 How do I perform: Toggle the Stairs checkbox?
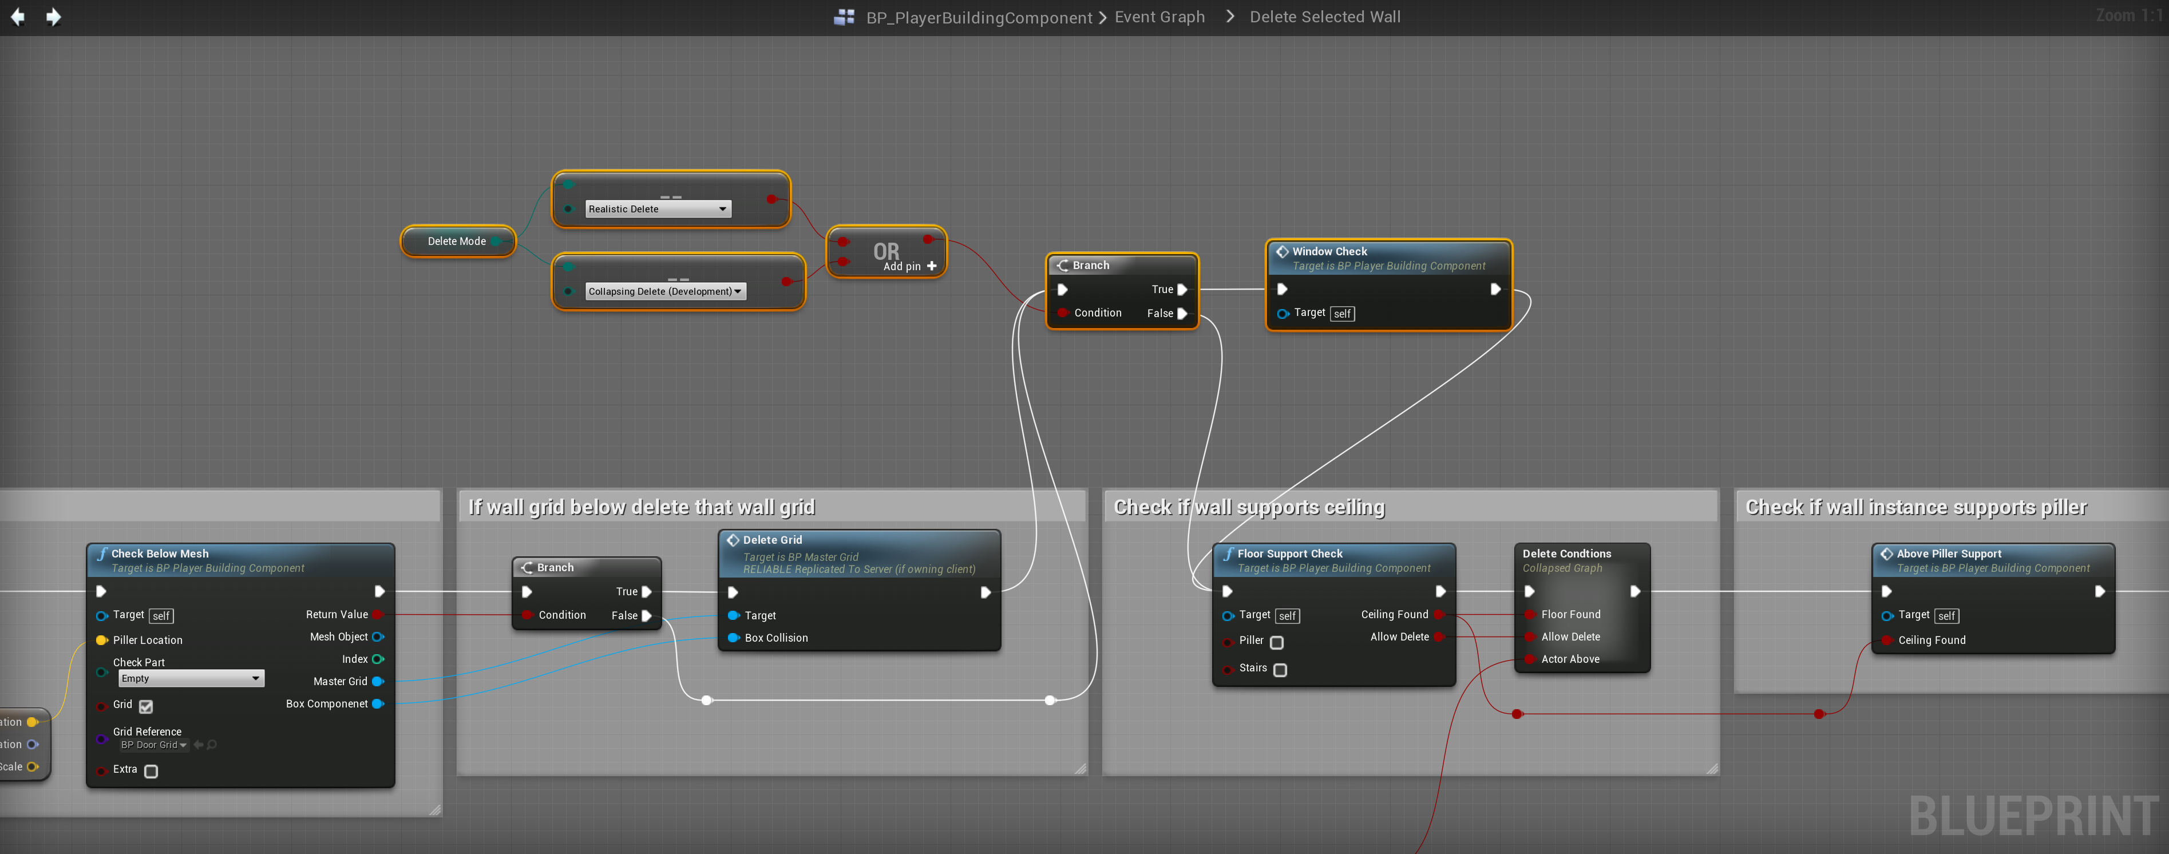tap(1280, 670)
